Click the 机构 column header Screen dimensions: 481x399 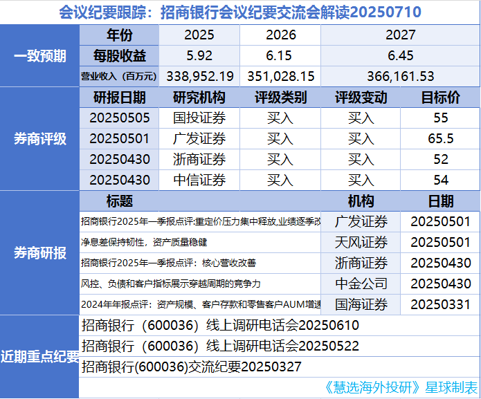click(x=361, y=201)
